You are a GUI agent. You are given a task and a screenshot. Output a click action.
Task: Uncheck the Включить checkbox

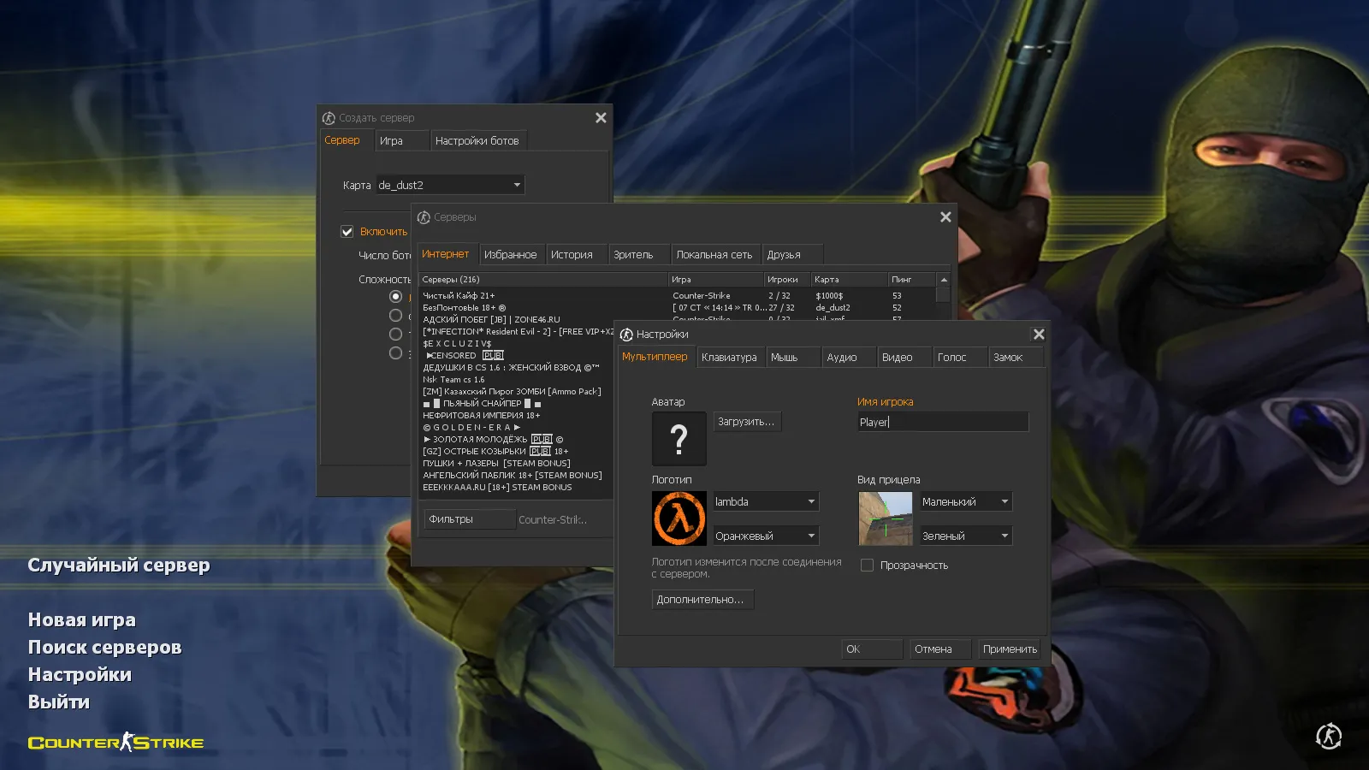click(x=347, y=231)
